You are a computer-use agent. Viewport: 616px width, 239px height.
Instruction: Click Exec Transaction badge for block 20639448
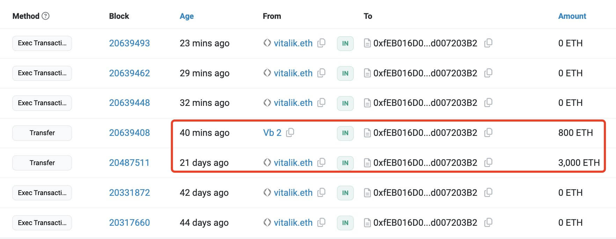pos(42,103)
